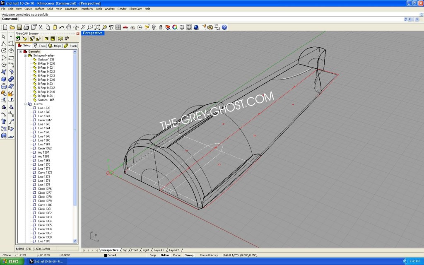Image resolution: width=424 pixels, height=265 pixels.
Task: Open the Analyze menu
Action: [110, 9]
